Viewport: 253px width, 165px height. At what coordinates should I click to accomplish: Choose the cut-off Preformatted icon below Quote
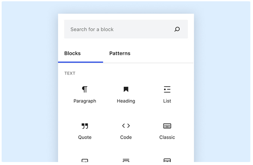click(85, 161)
